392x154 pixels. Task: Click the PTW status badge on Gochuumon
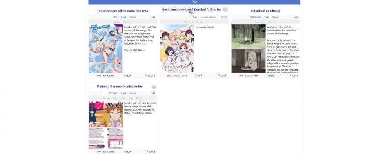pos(224,17)
